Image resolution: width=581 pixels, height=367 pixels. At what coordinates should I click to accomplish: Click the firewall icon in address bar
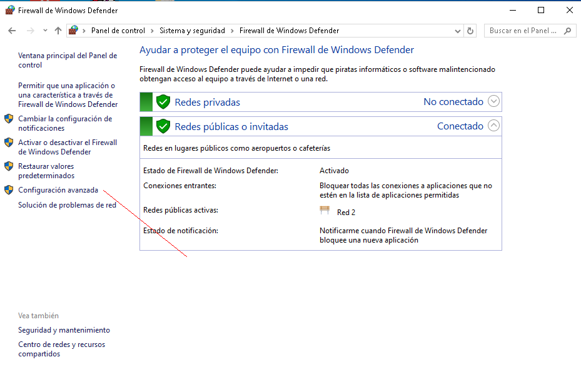click(73, 31)
